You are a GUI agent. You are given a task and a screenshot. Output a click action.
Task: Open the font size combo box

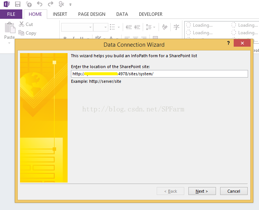(101, 27)
